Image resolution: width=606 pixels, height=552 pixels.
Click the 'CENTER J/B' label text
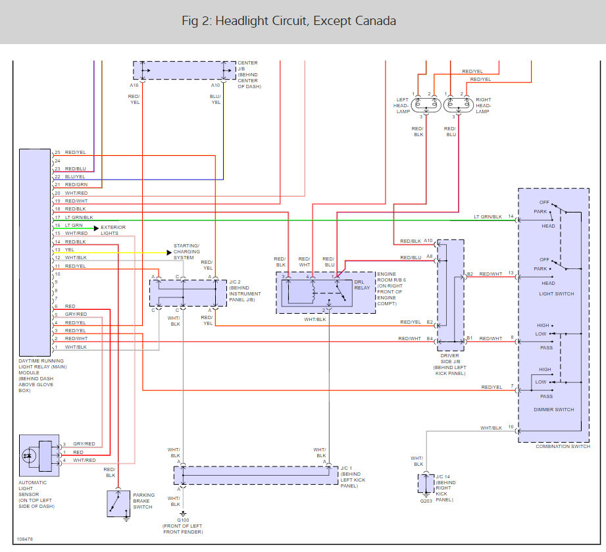(x=247, y=66)
